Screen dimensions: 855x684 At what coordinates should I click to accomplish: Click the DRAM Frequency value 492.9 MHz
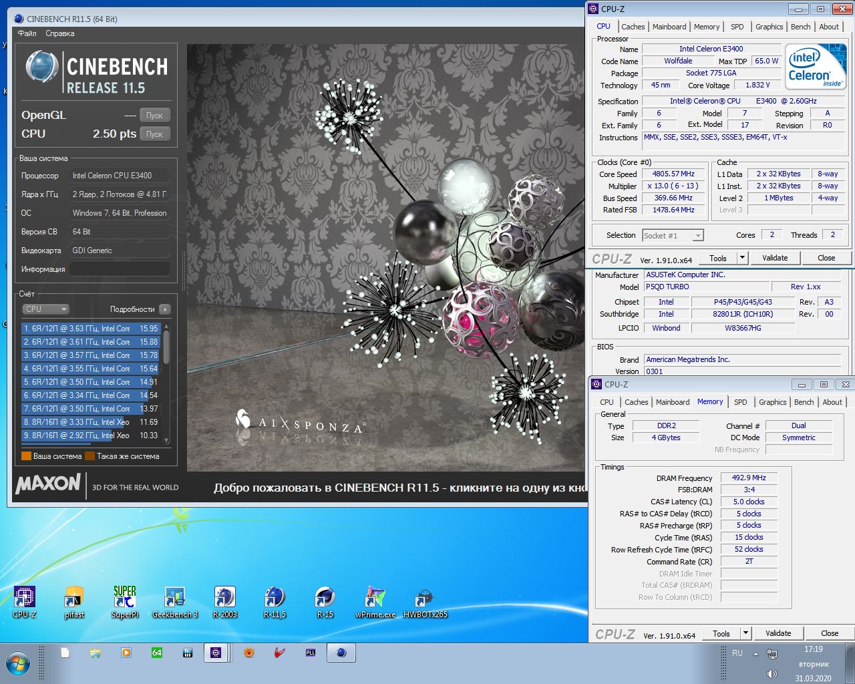click(749, 478)
